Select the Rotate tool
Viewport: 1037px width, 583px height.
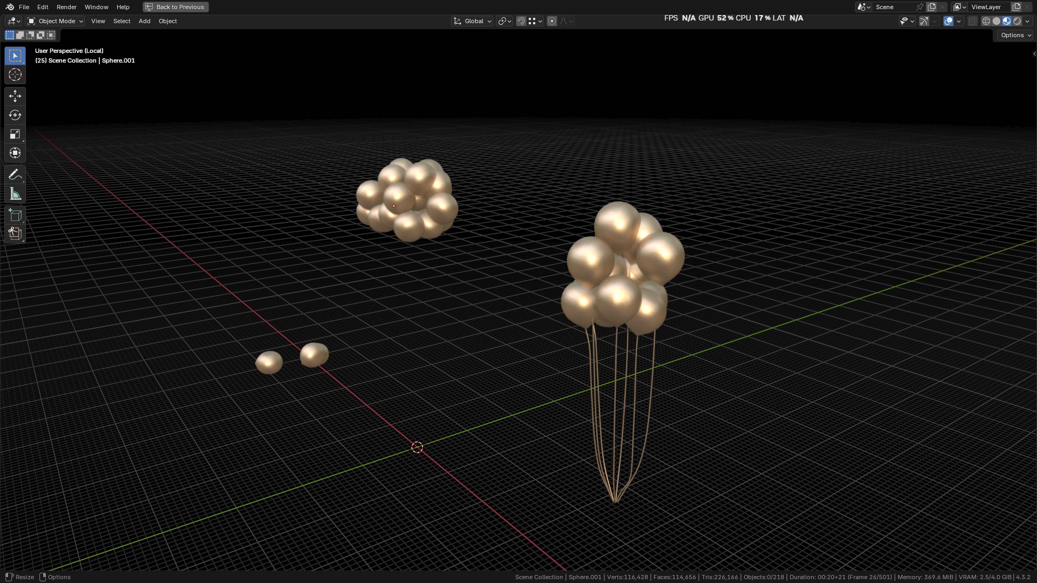point(15,115)
